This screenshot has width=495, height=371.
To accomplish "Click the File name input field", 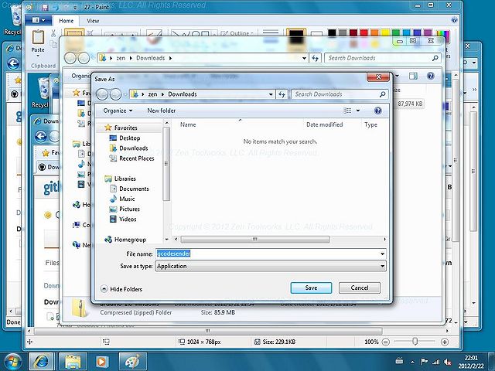I will point(268,254).
